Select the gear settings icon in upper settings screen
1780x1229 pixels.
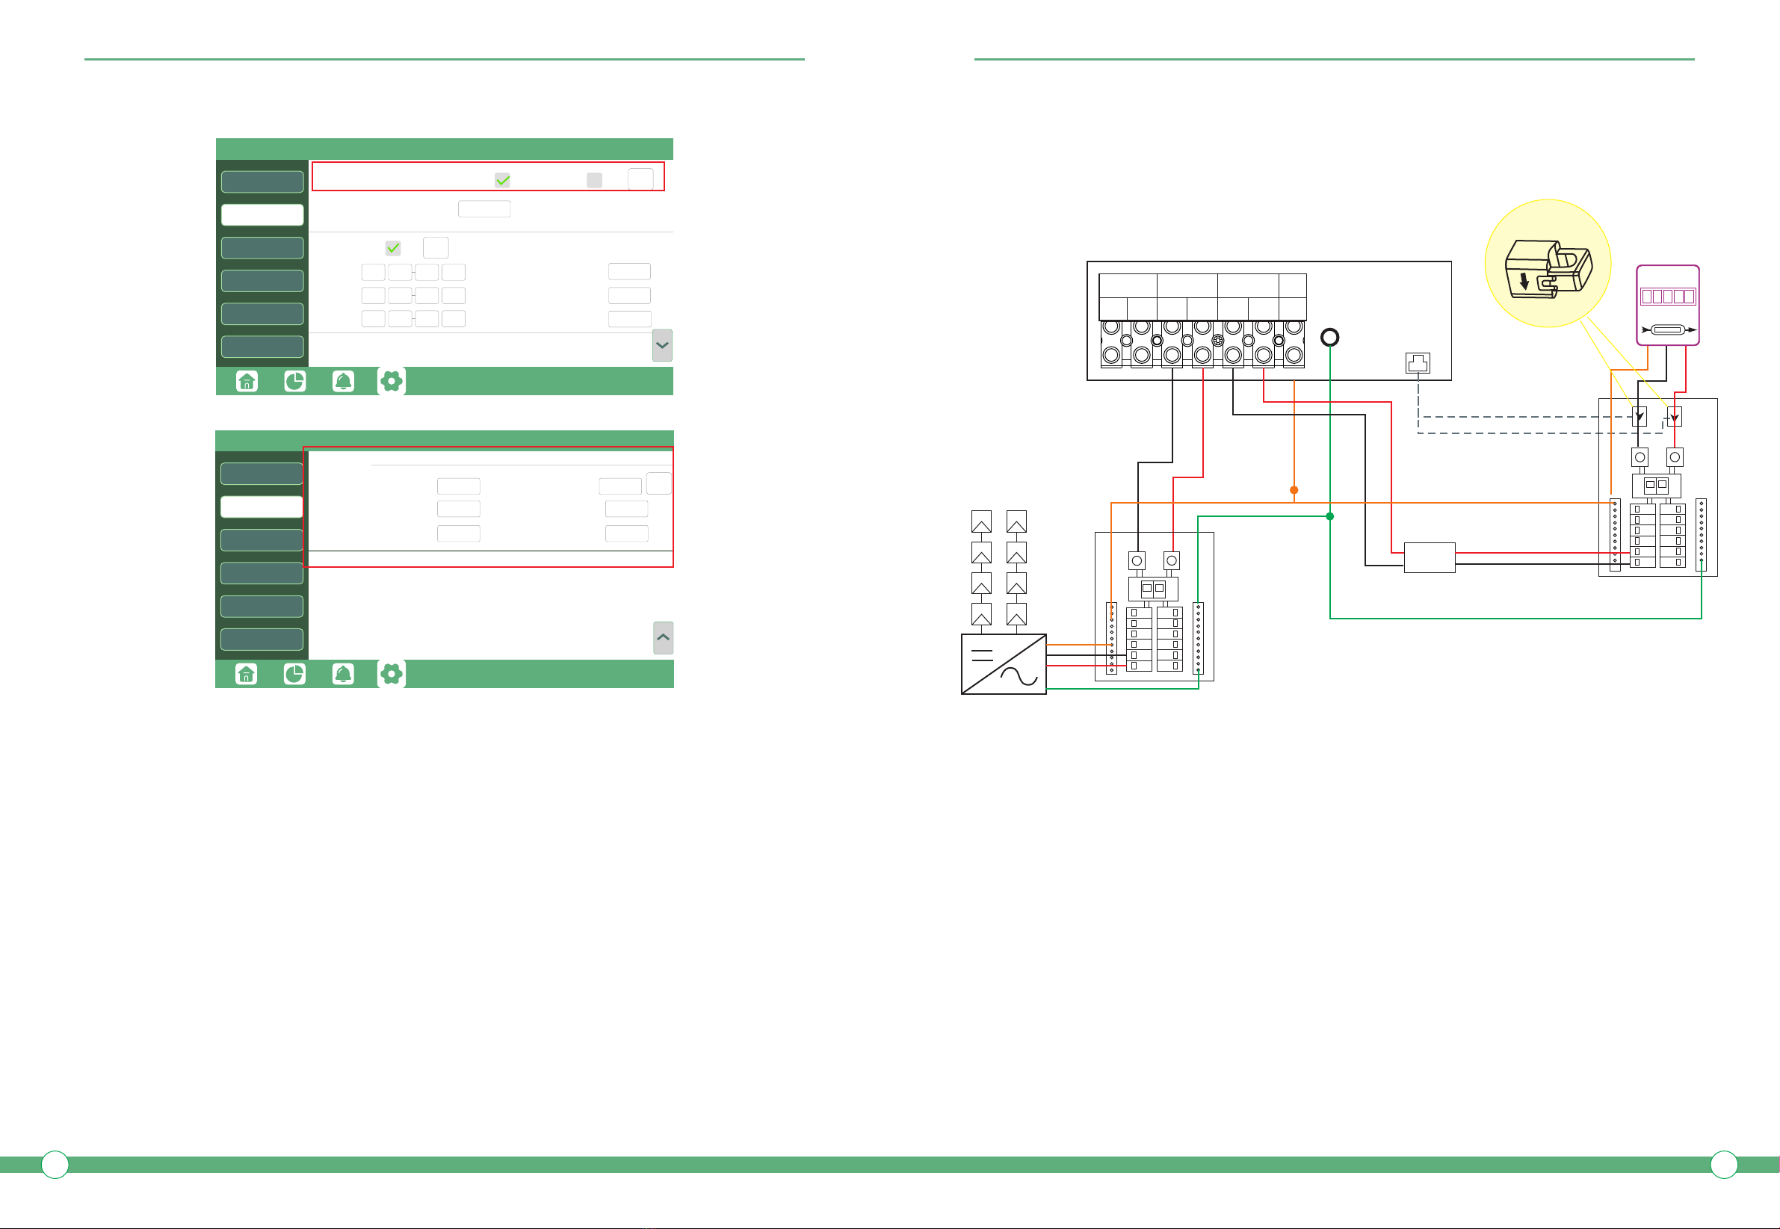[x=392, y=381]
